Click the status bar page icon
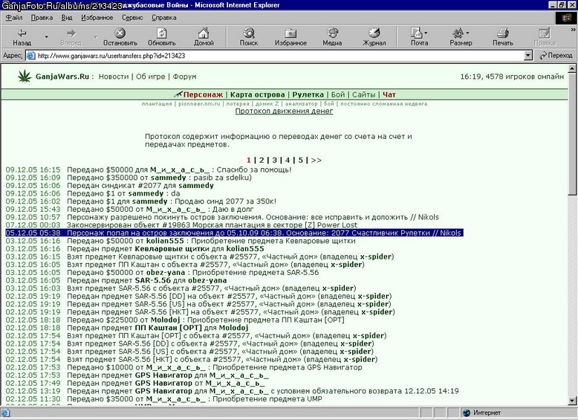The height and width of the screenshot is (420, 578). point(5,413)
